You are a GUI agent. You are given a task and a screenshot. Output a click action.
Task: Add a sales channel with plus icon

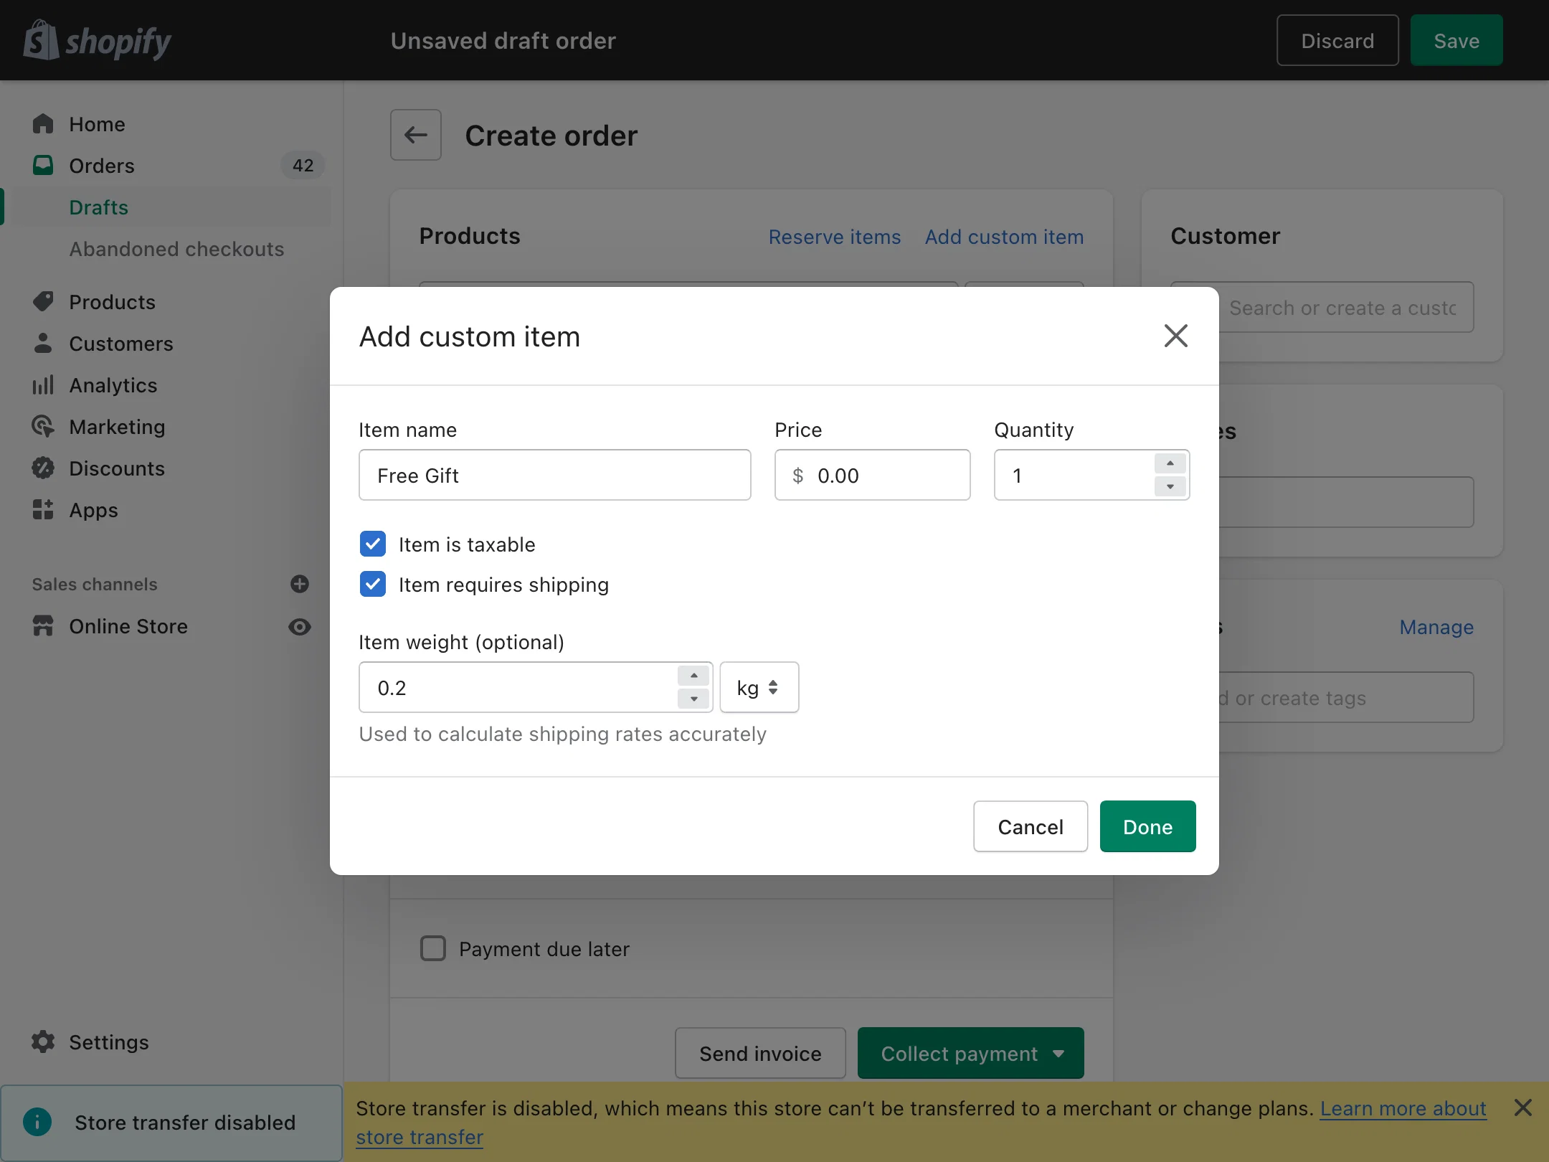300,584
